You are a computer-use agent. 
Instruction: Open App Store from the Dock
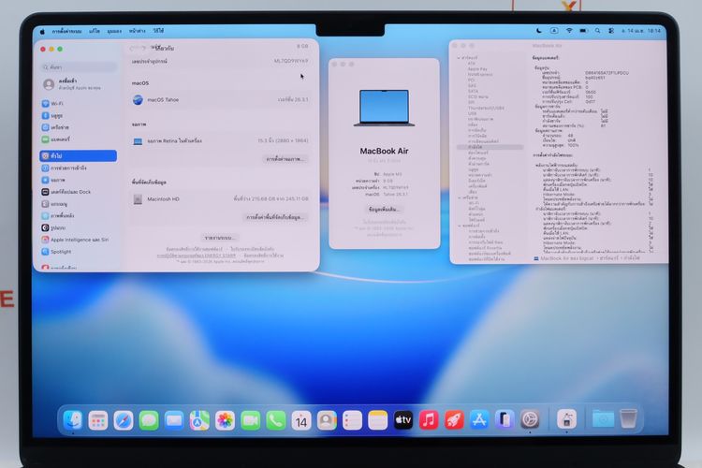(479, 420)
